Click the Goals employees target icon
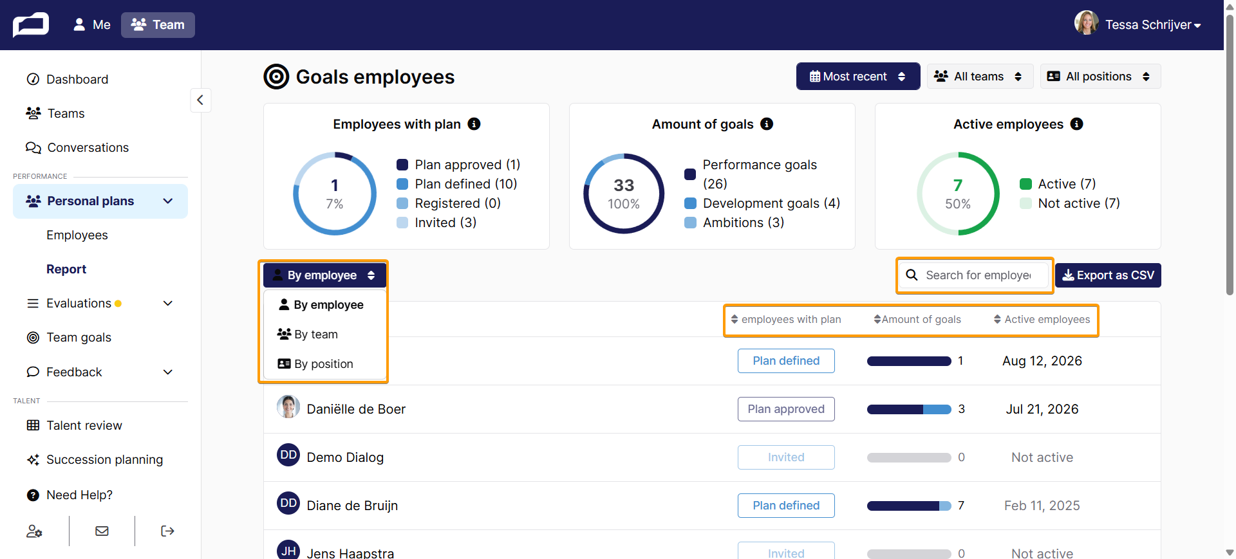Image resolution: width=1236 pixels, height=559 pixels. point(276,77)
